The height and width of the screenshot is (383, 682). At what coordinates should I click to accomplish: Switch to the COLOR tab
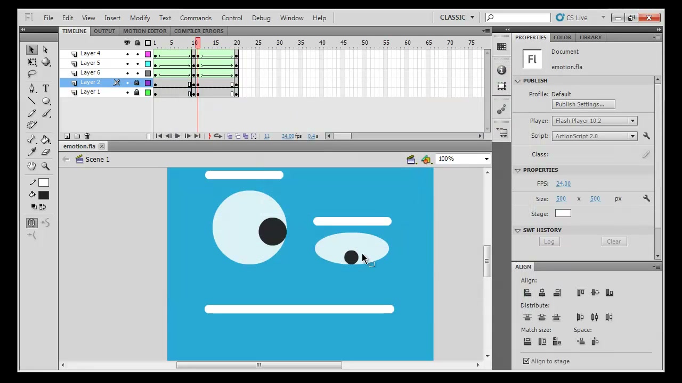coord(562,37)
